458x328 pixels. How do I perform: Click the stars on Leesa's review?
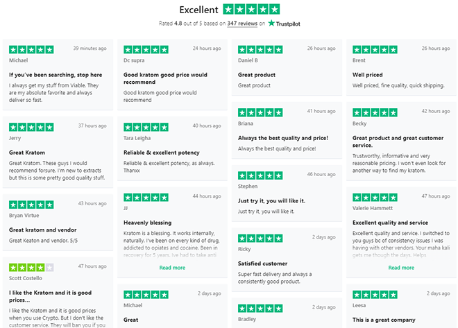point(375,295)
